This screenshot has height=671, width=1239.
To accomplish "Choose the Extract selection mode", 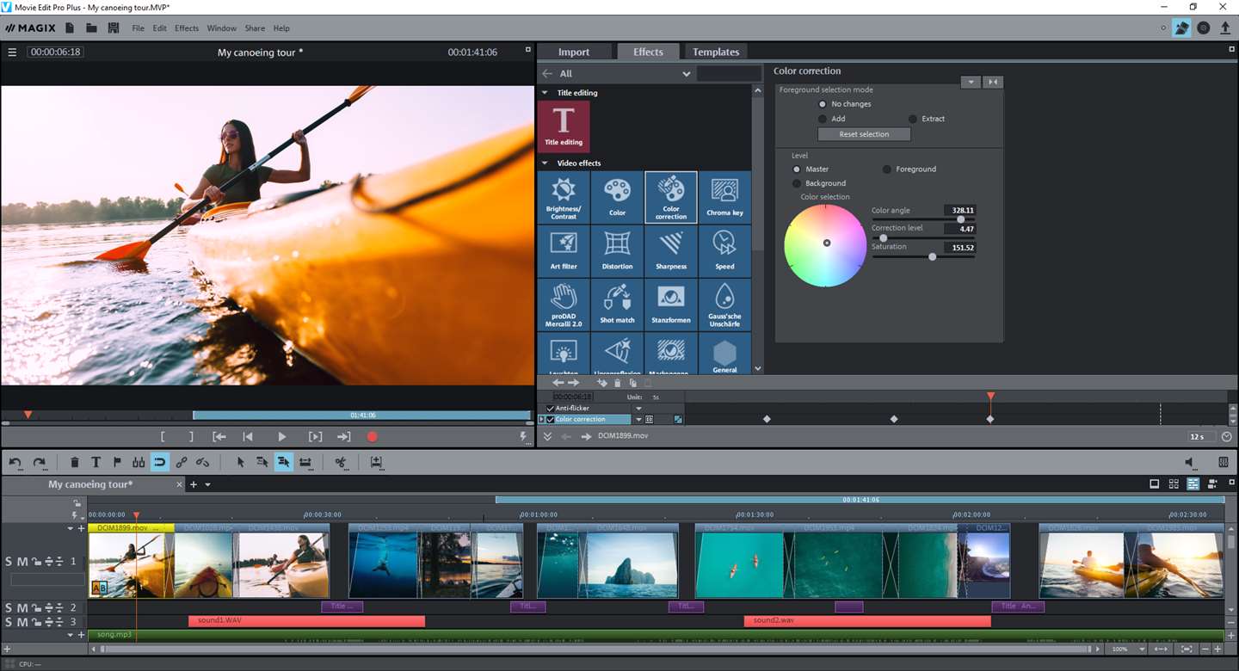I will click(913, 119).
